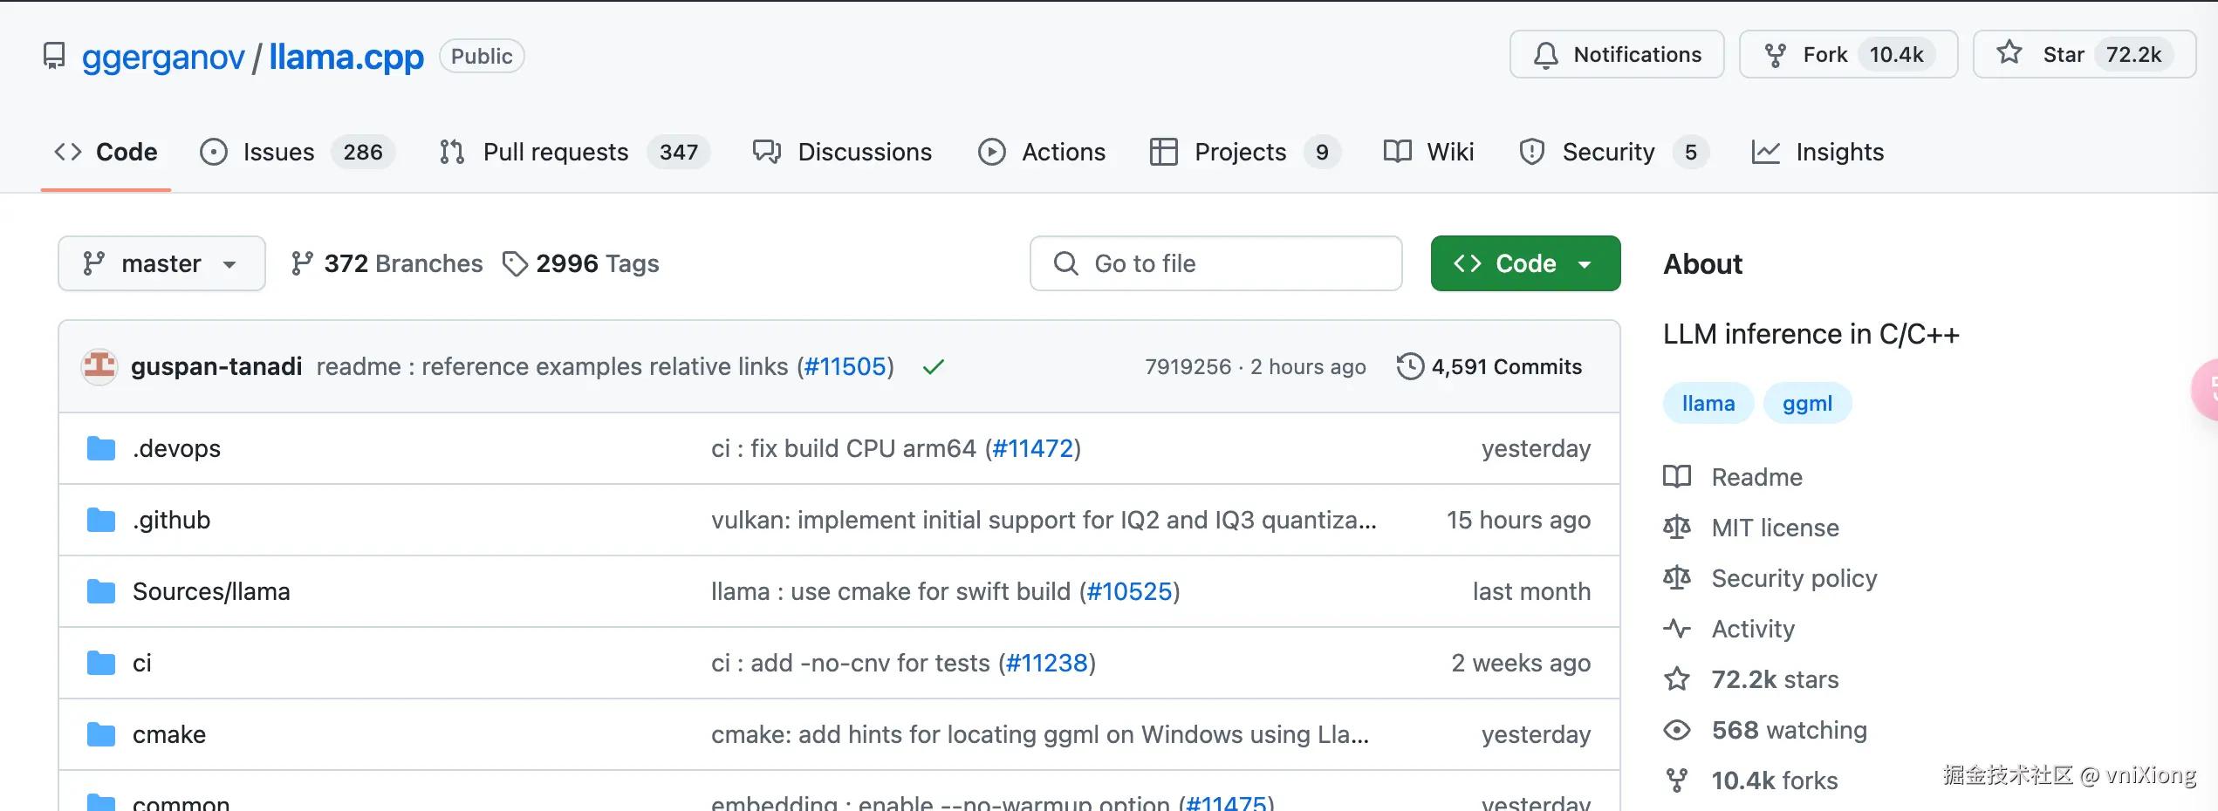Image resolution: width=2218 pixels, height=811 pixels.
Task: Click the eye icon for 568 watching
Action: (x=1676, y=730)
